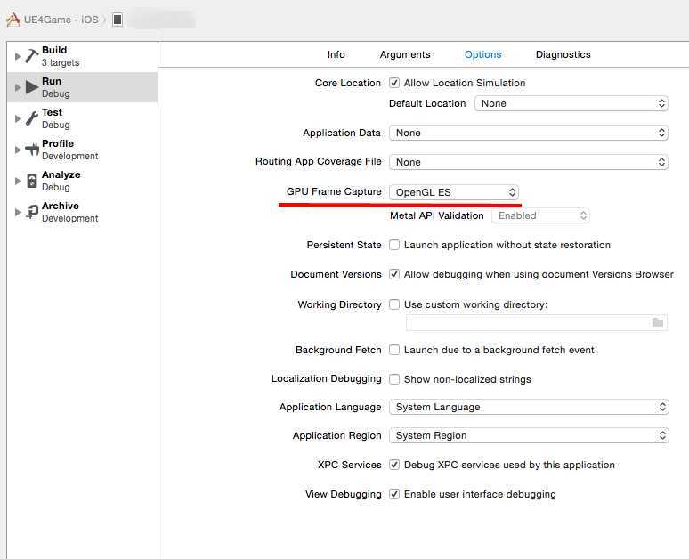Switch to the Info tab
The image size is (689, 559).
(336, 54)
